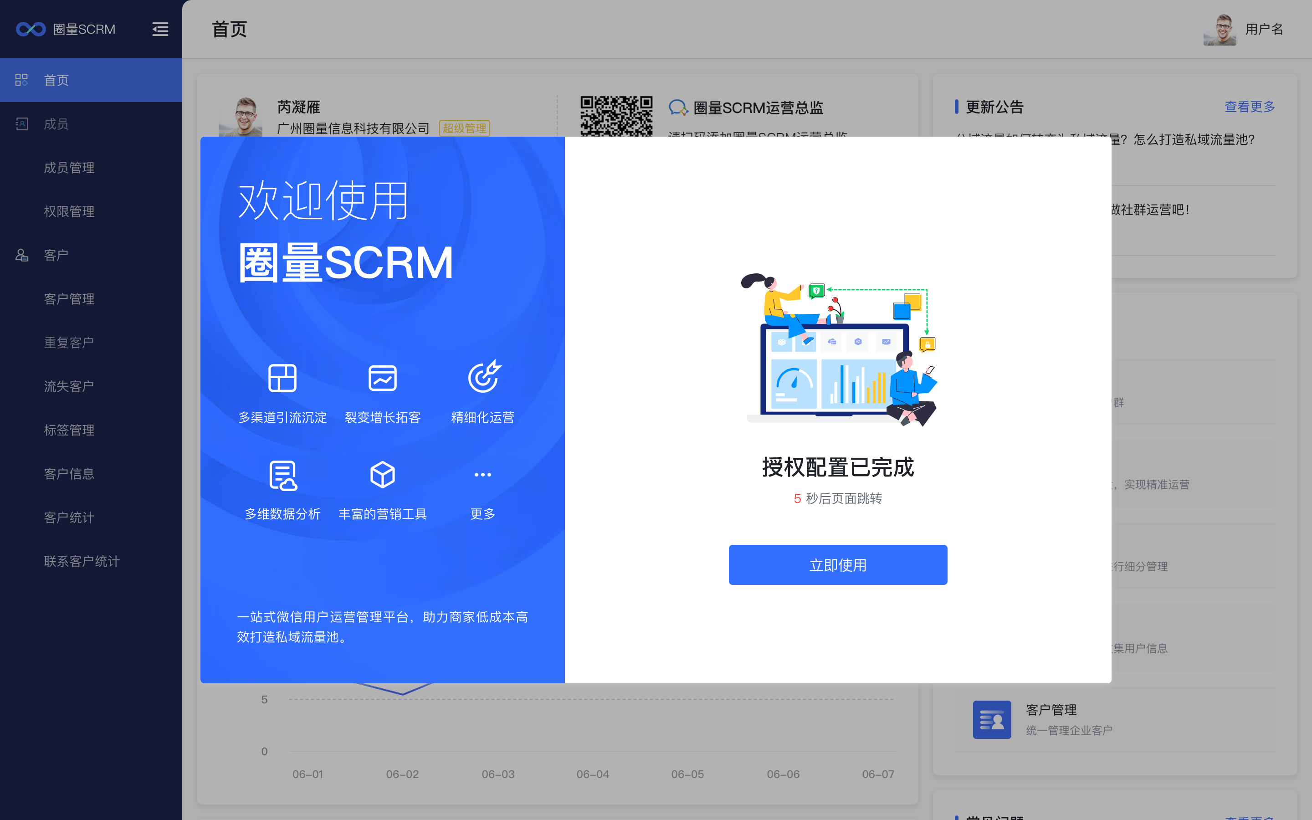
Task: Click the QR code image
Action: pos(616,116)
